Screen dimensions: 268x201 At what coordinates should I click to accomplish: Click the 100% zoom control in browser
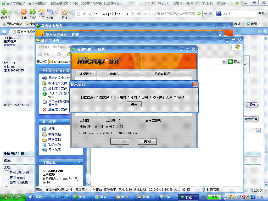[x=258, y=190]
